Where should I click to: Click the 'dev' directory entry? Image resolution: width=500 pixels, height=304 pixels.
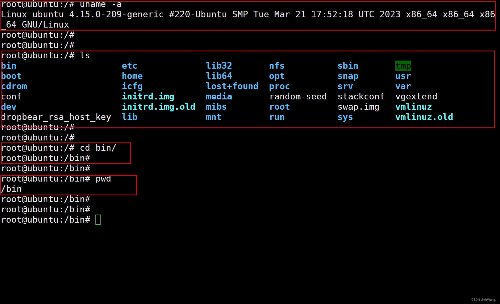tap(9, 107)
